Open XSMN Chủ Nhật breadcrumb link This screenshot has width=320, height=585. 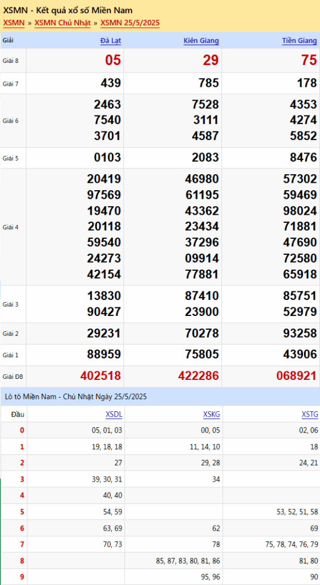[63, 23]
